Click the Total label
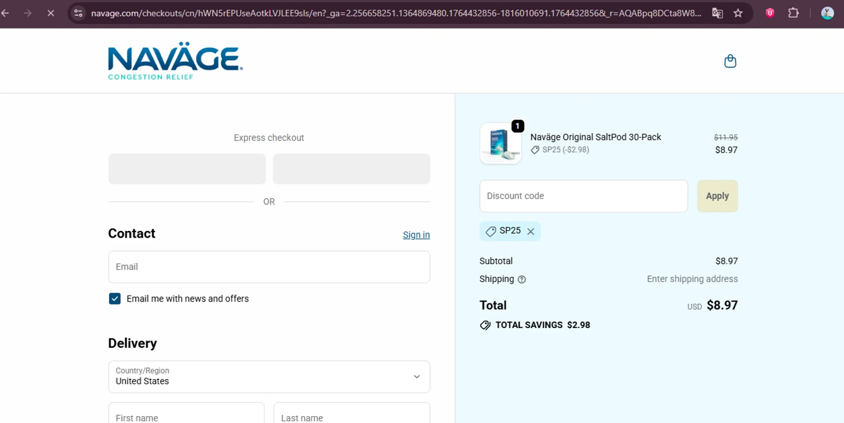Viewport: 844px width, 423px height. tap(493, 306)
